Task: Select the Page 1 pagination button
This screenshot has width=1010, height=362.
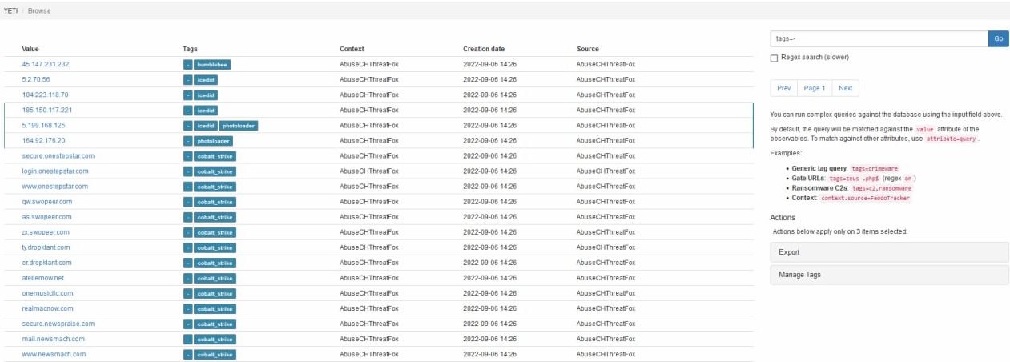Action: coord(815,88)
